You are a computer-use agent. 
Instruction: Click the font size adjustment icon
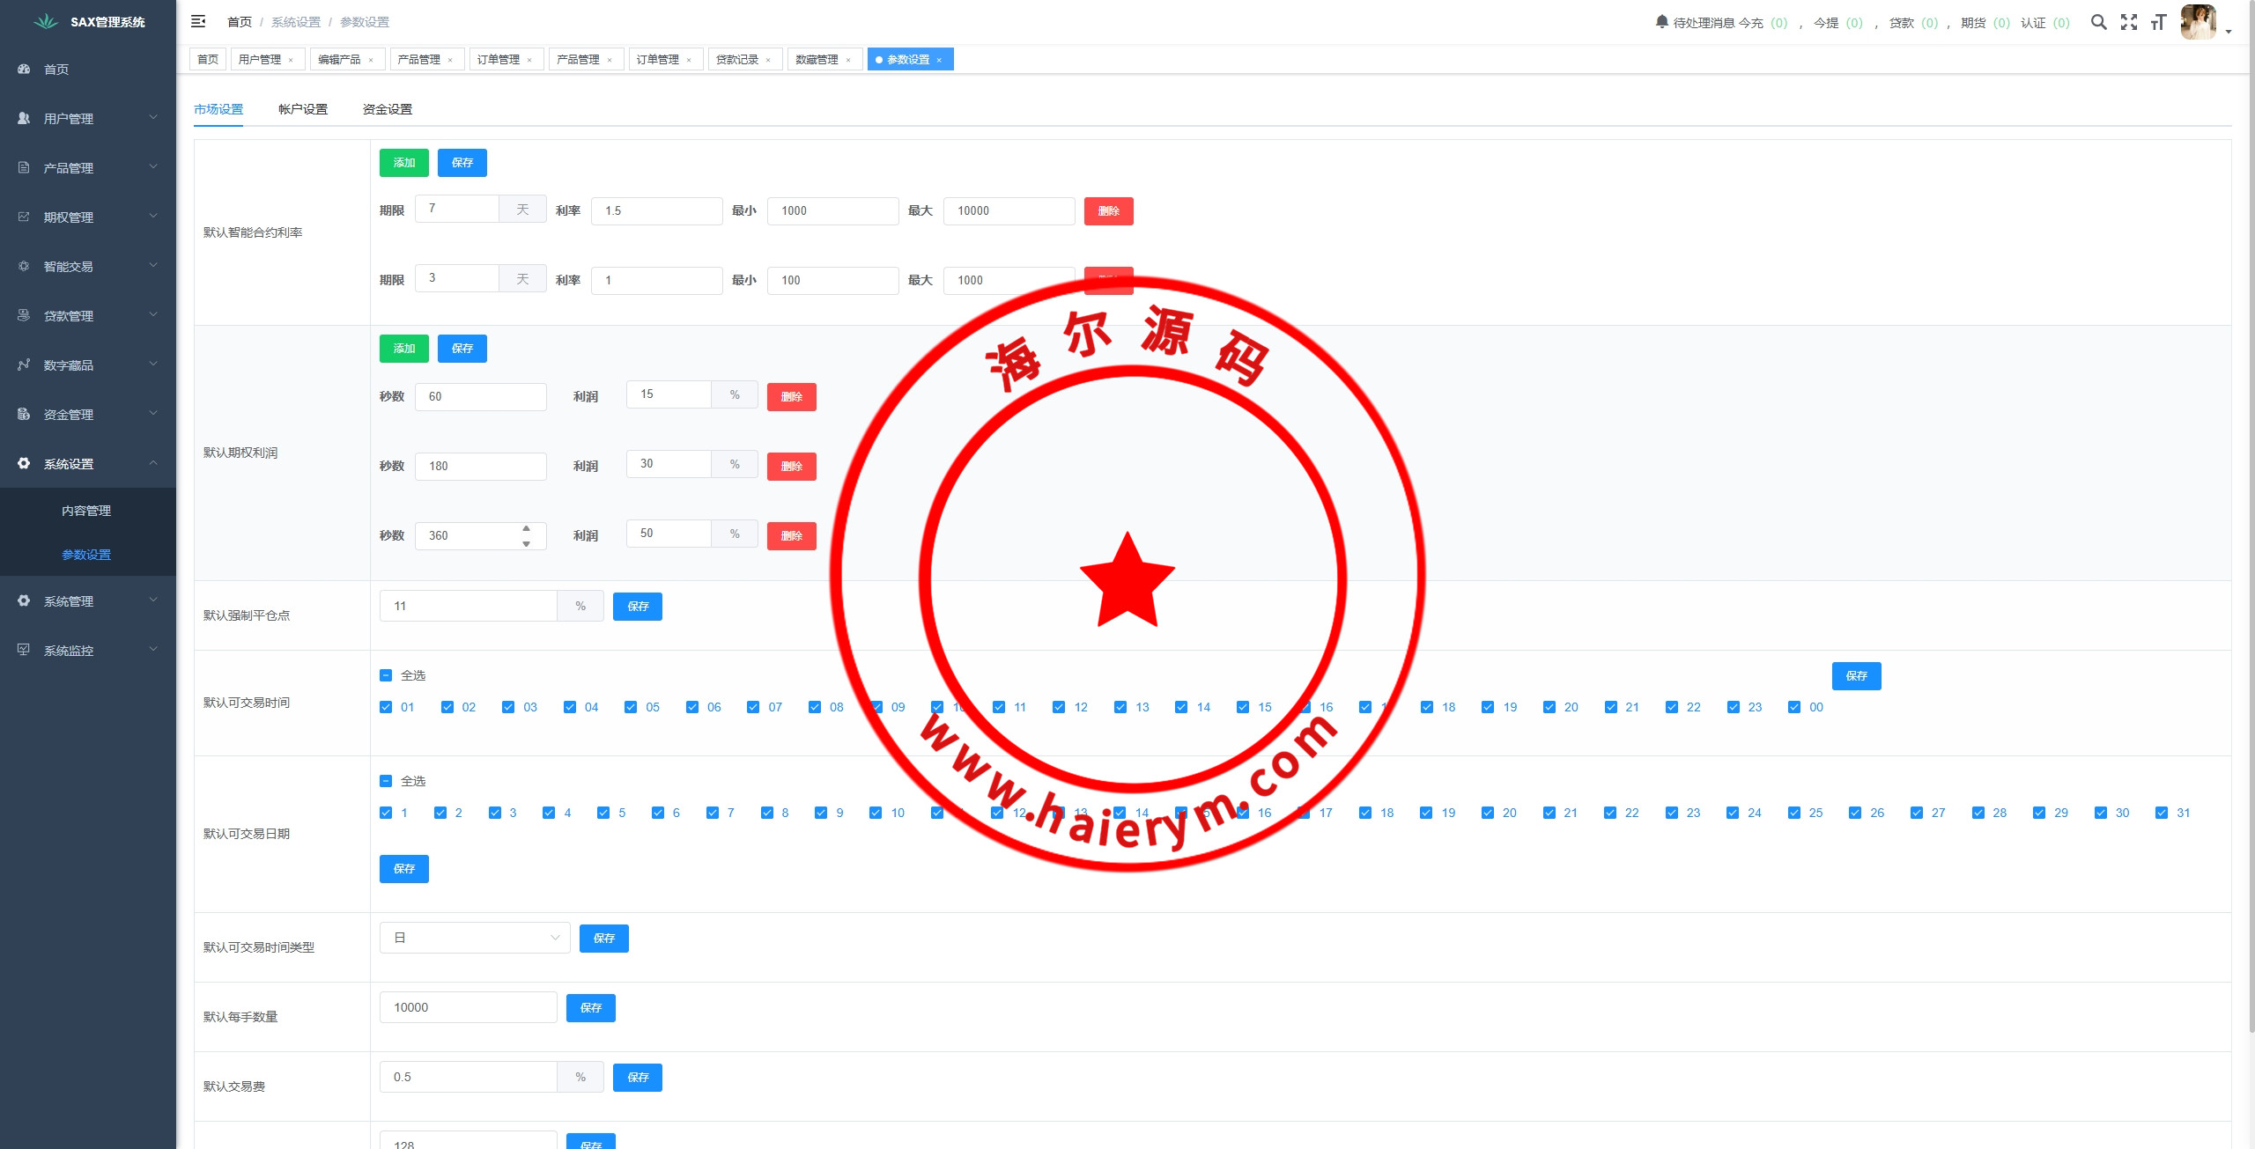tap(2157, 22)
